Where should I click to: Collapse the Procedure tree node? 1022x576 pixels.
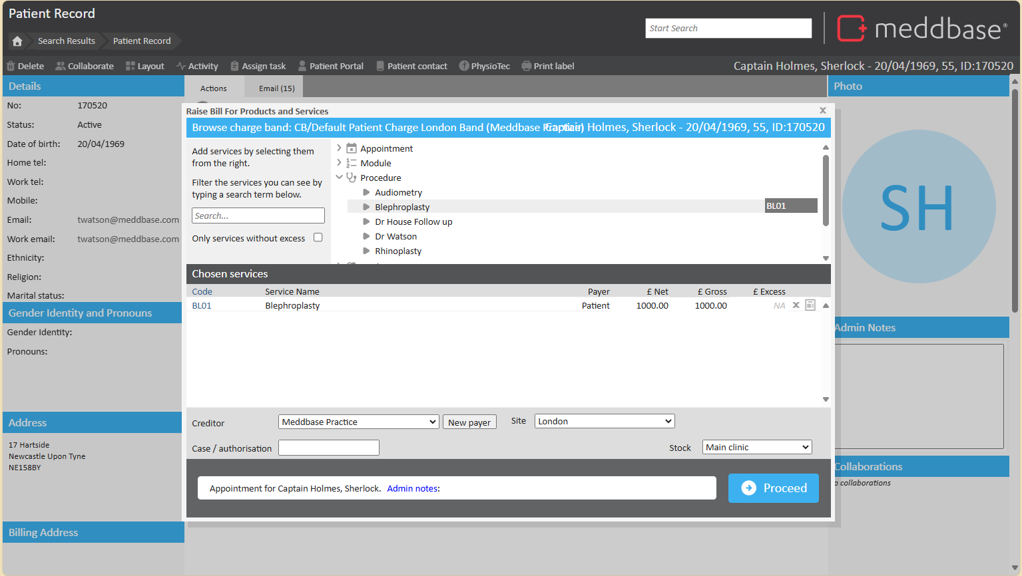click(x=339, y=178)
